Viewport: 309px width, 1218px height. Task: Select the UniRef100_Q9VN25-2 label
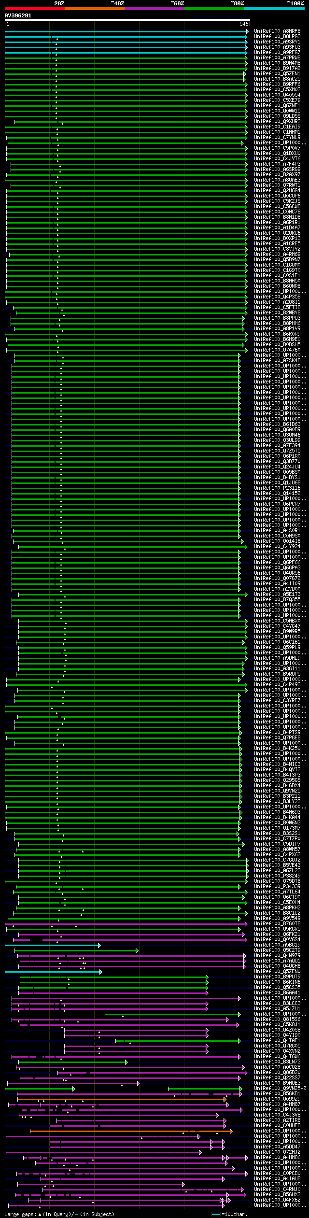[x=280, y=1089]
